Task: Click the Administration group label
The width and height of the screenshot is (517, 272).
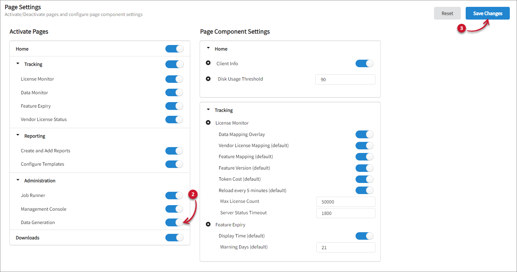Action: (40, 181)
